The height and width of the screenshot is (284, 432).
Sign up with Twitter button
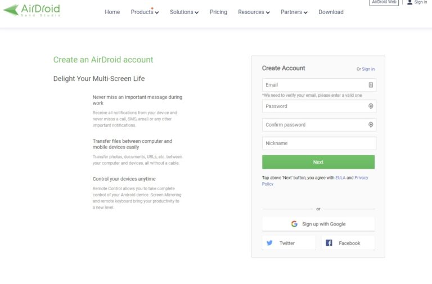pos(289,243)
